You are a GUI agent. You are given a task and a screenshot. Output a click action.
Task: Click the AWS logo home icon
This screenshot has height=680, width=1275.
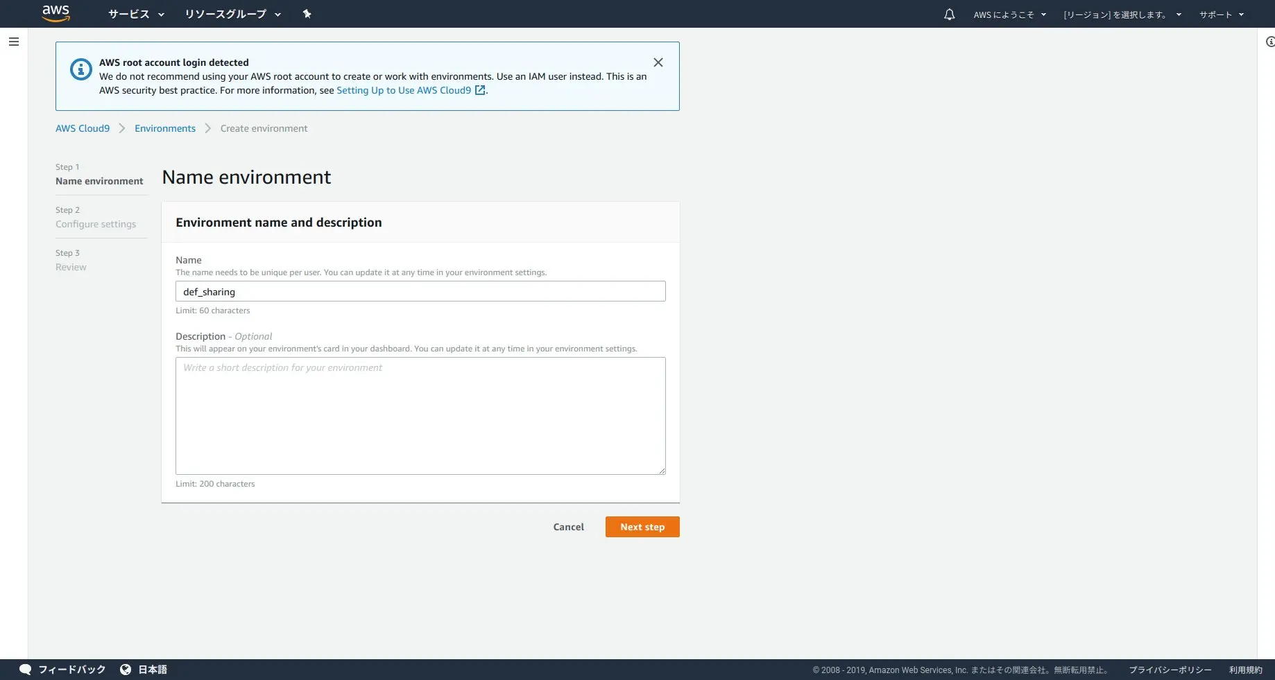(x=55, y=13)
